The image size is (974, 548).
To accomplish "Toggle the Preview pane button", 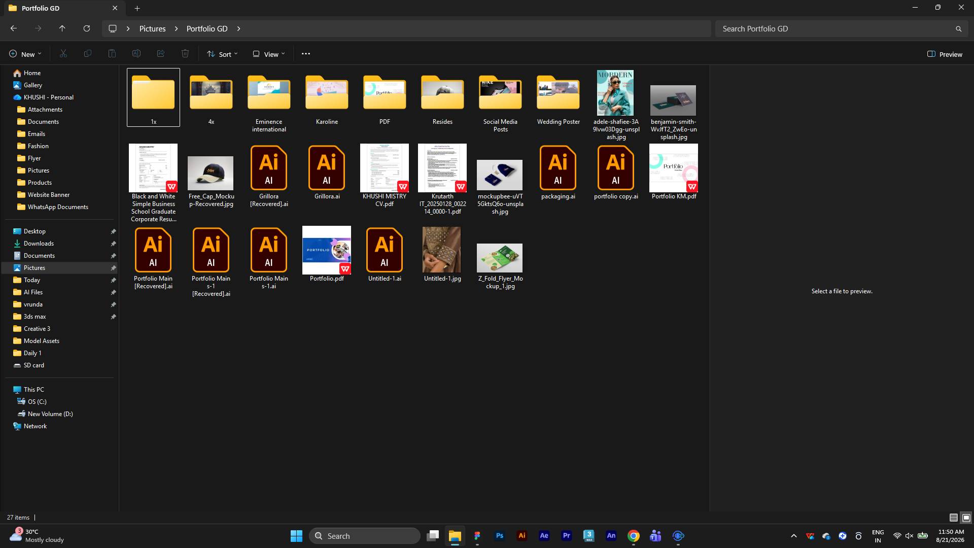I will click(x=945, y=54).
